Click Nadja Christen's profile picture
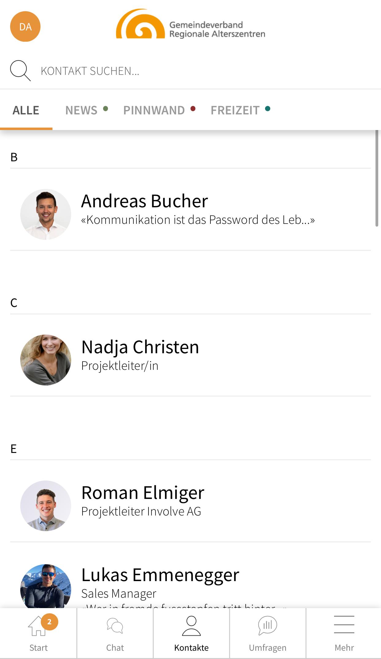 (x=46, y=360)
